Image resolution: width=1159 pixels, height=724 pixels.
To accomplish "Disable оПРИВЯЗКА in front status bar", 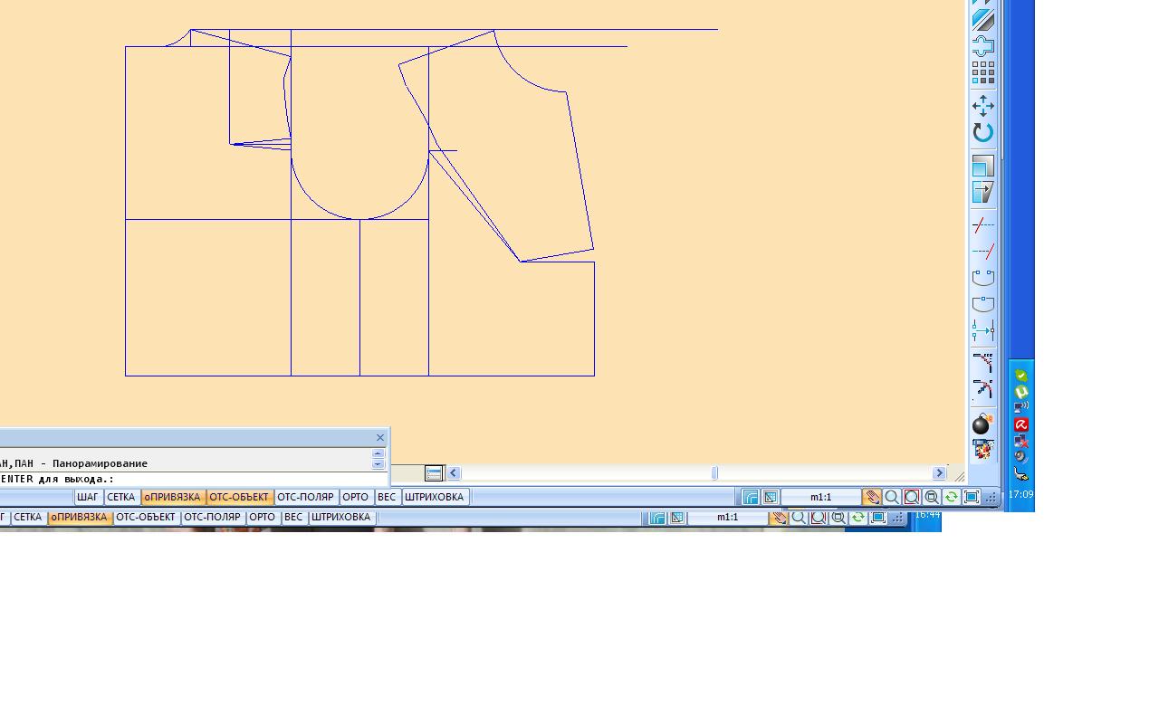I will point(172,497).
